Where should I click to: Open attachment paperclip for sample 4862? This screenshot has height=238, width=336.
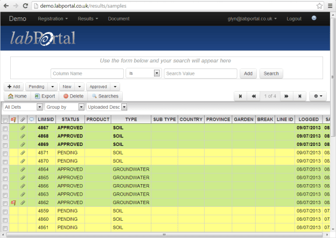click(x=23, y=202)
